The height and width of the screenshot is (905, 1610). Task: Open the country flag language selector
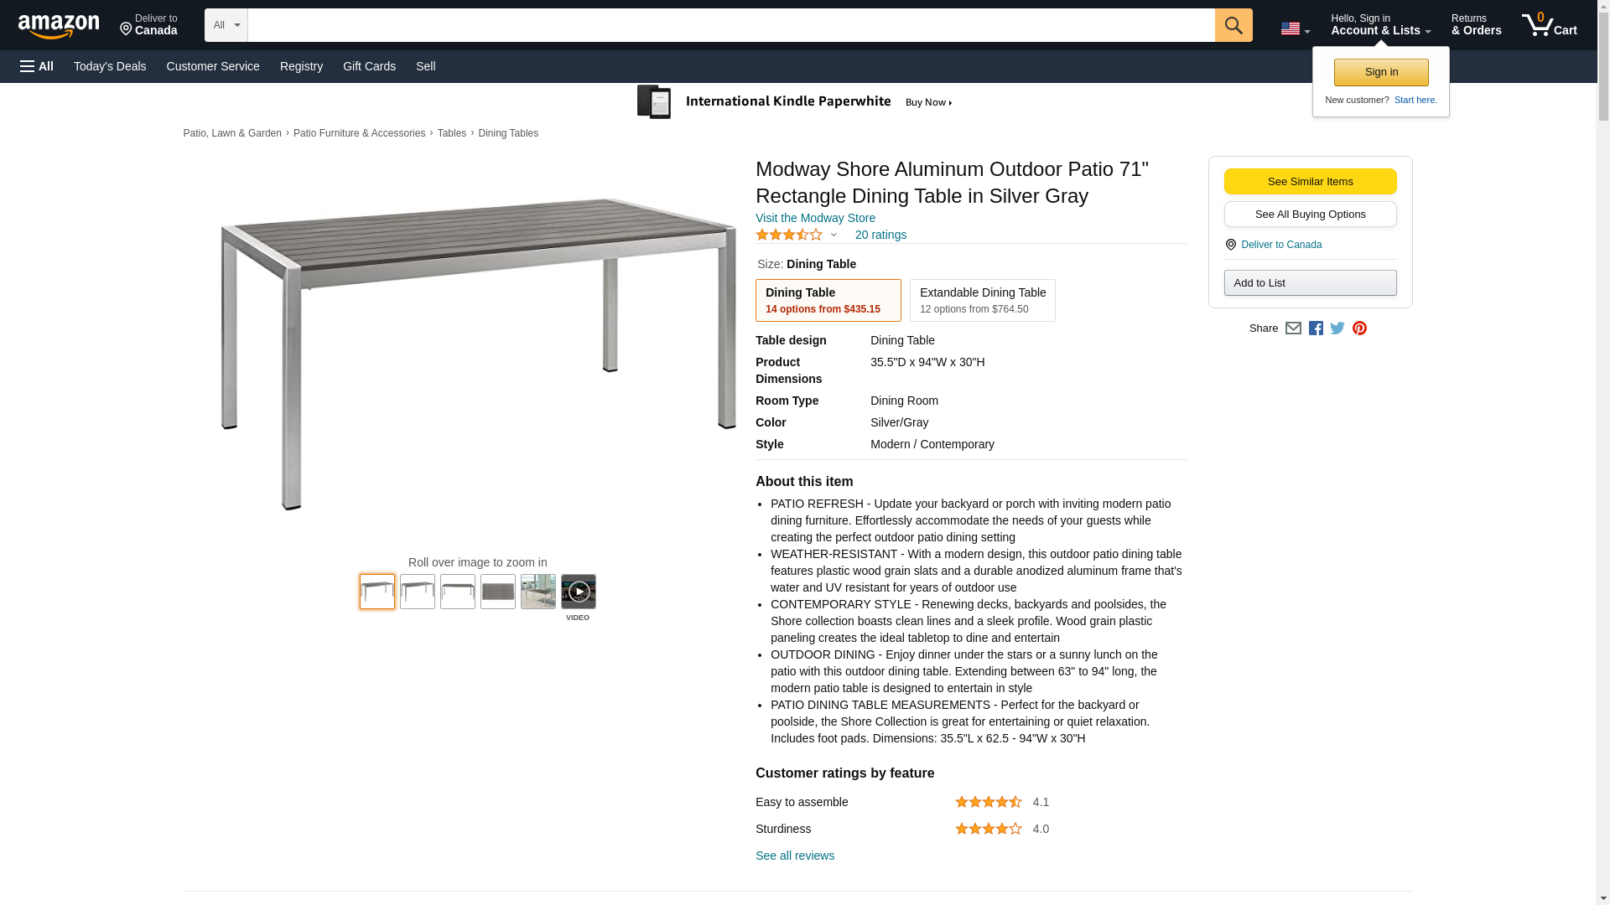point(1295,28)
